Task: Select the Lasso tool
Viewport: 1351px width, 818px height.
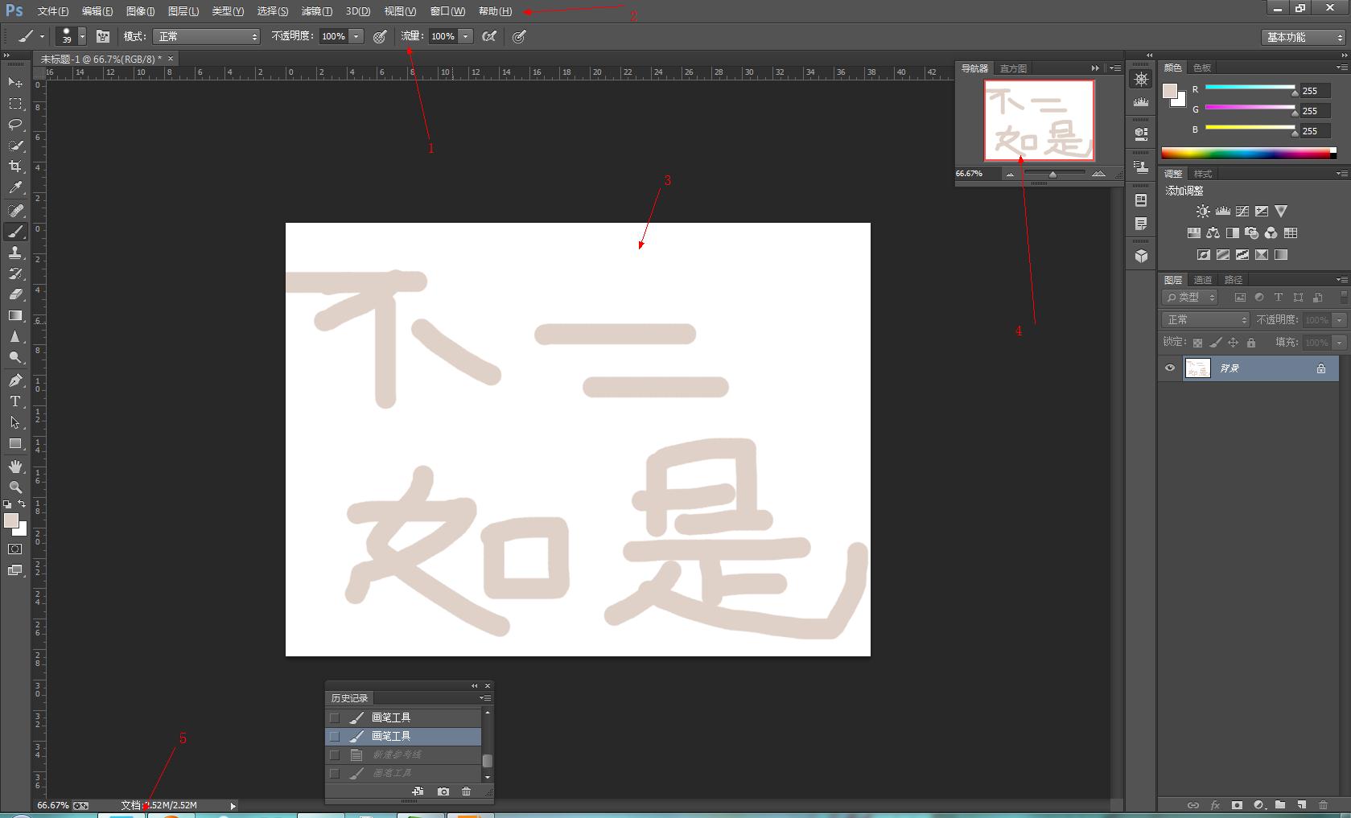Action: point(15,125)
